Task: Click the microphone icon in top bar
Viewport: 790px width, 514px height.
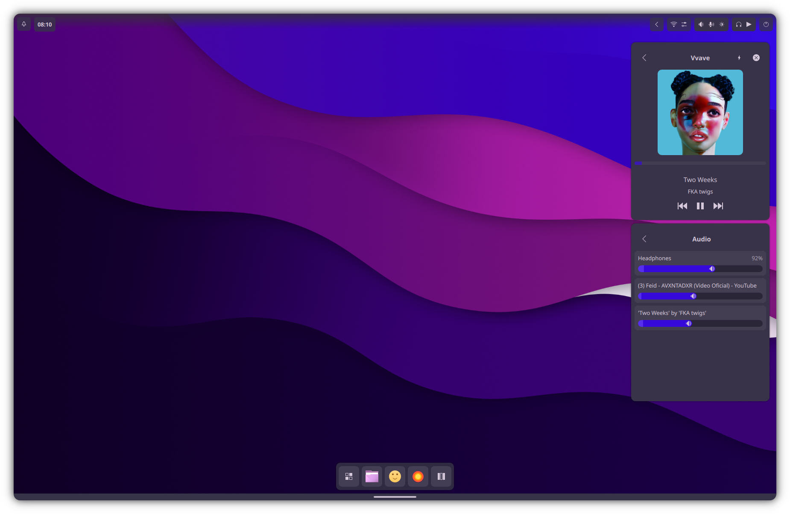Action: [x=711, y=24]
